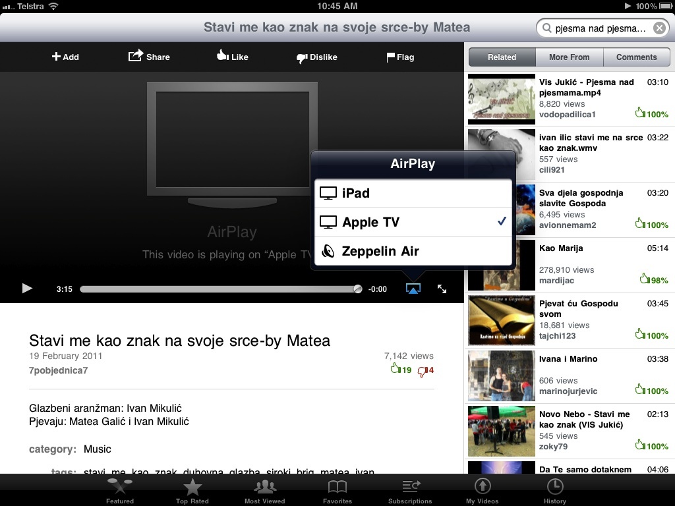This screenshot has width=675, height=506.
Task: Click the video progress bar track
Action: pyautogui.click(x=221, y=289)
